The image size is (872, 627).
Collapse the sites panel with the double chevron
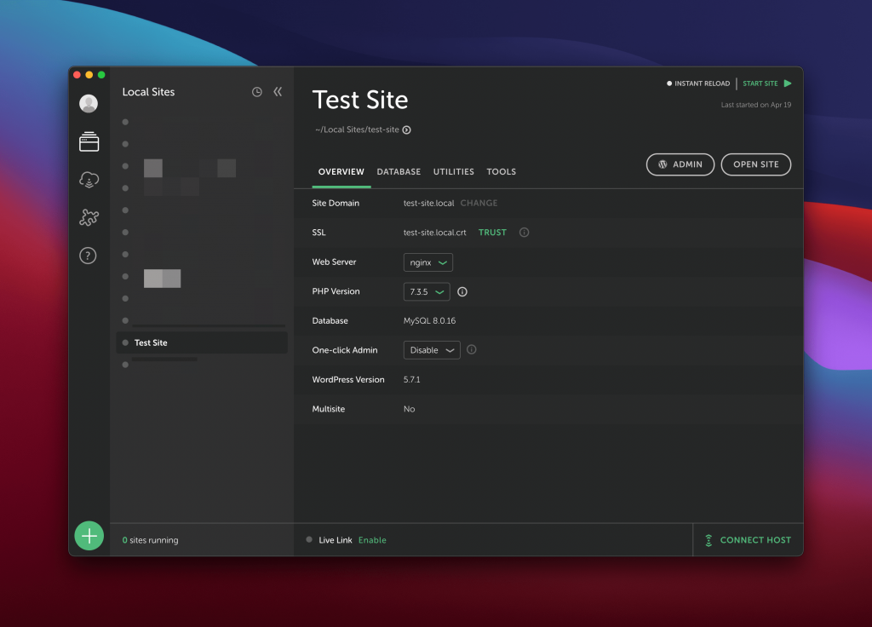(x=278, y=91)
